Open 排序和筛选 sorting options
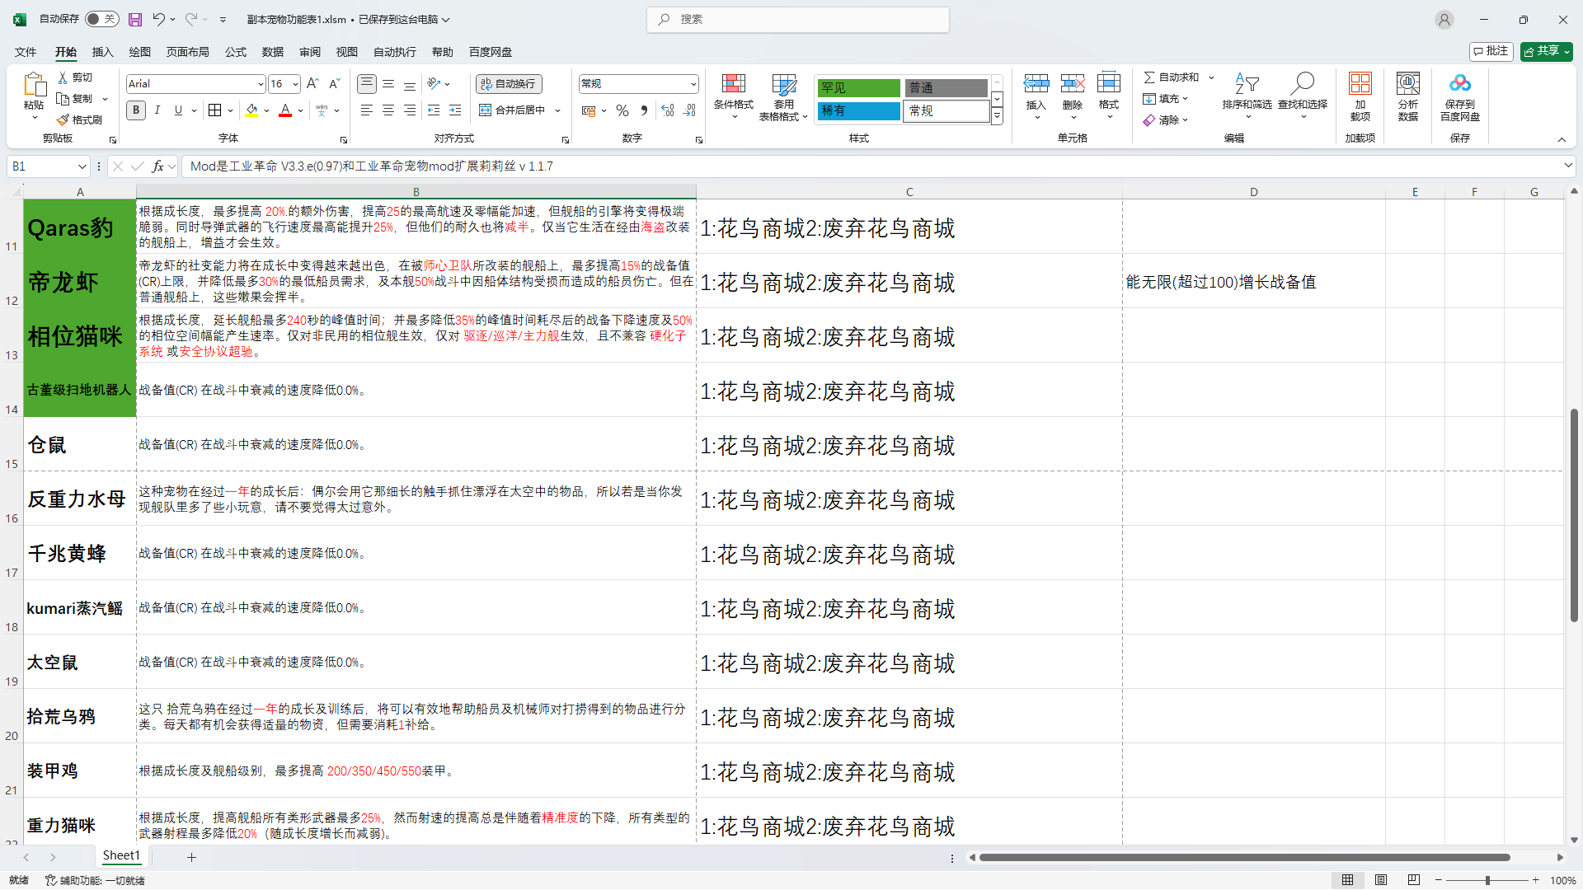The image size is (1583, 890). click(1247, 95)
